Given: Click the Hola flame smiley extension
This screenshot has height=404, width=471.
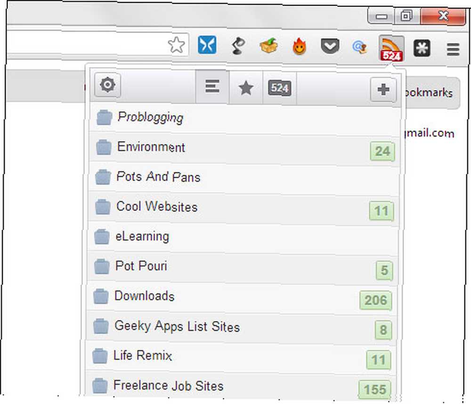Looking at the screenshot, I should coord(299,46).
